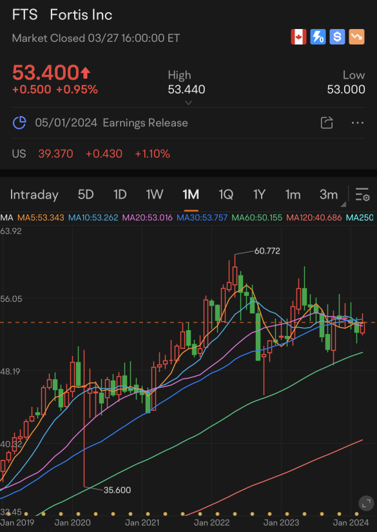Image resolution: width=377 pixels, height=532 pixels.
Task: Tap the MA20:53.016 indicator label
Action: coord(147,217)
